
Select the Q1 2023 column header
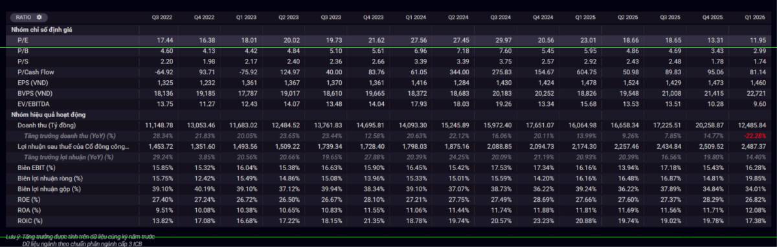point(247,17)
